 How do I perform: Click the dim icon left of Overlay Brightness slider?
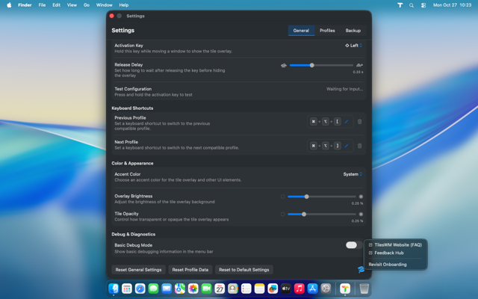point(282,197)
